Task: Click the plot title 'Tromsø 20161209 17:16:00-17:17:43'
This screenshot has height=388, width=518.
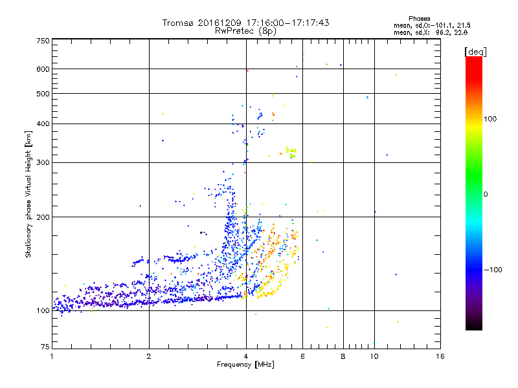Action: (245, 23)
